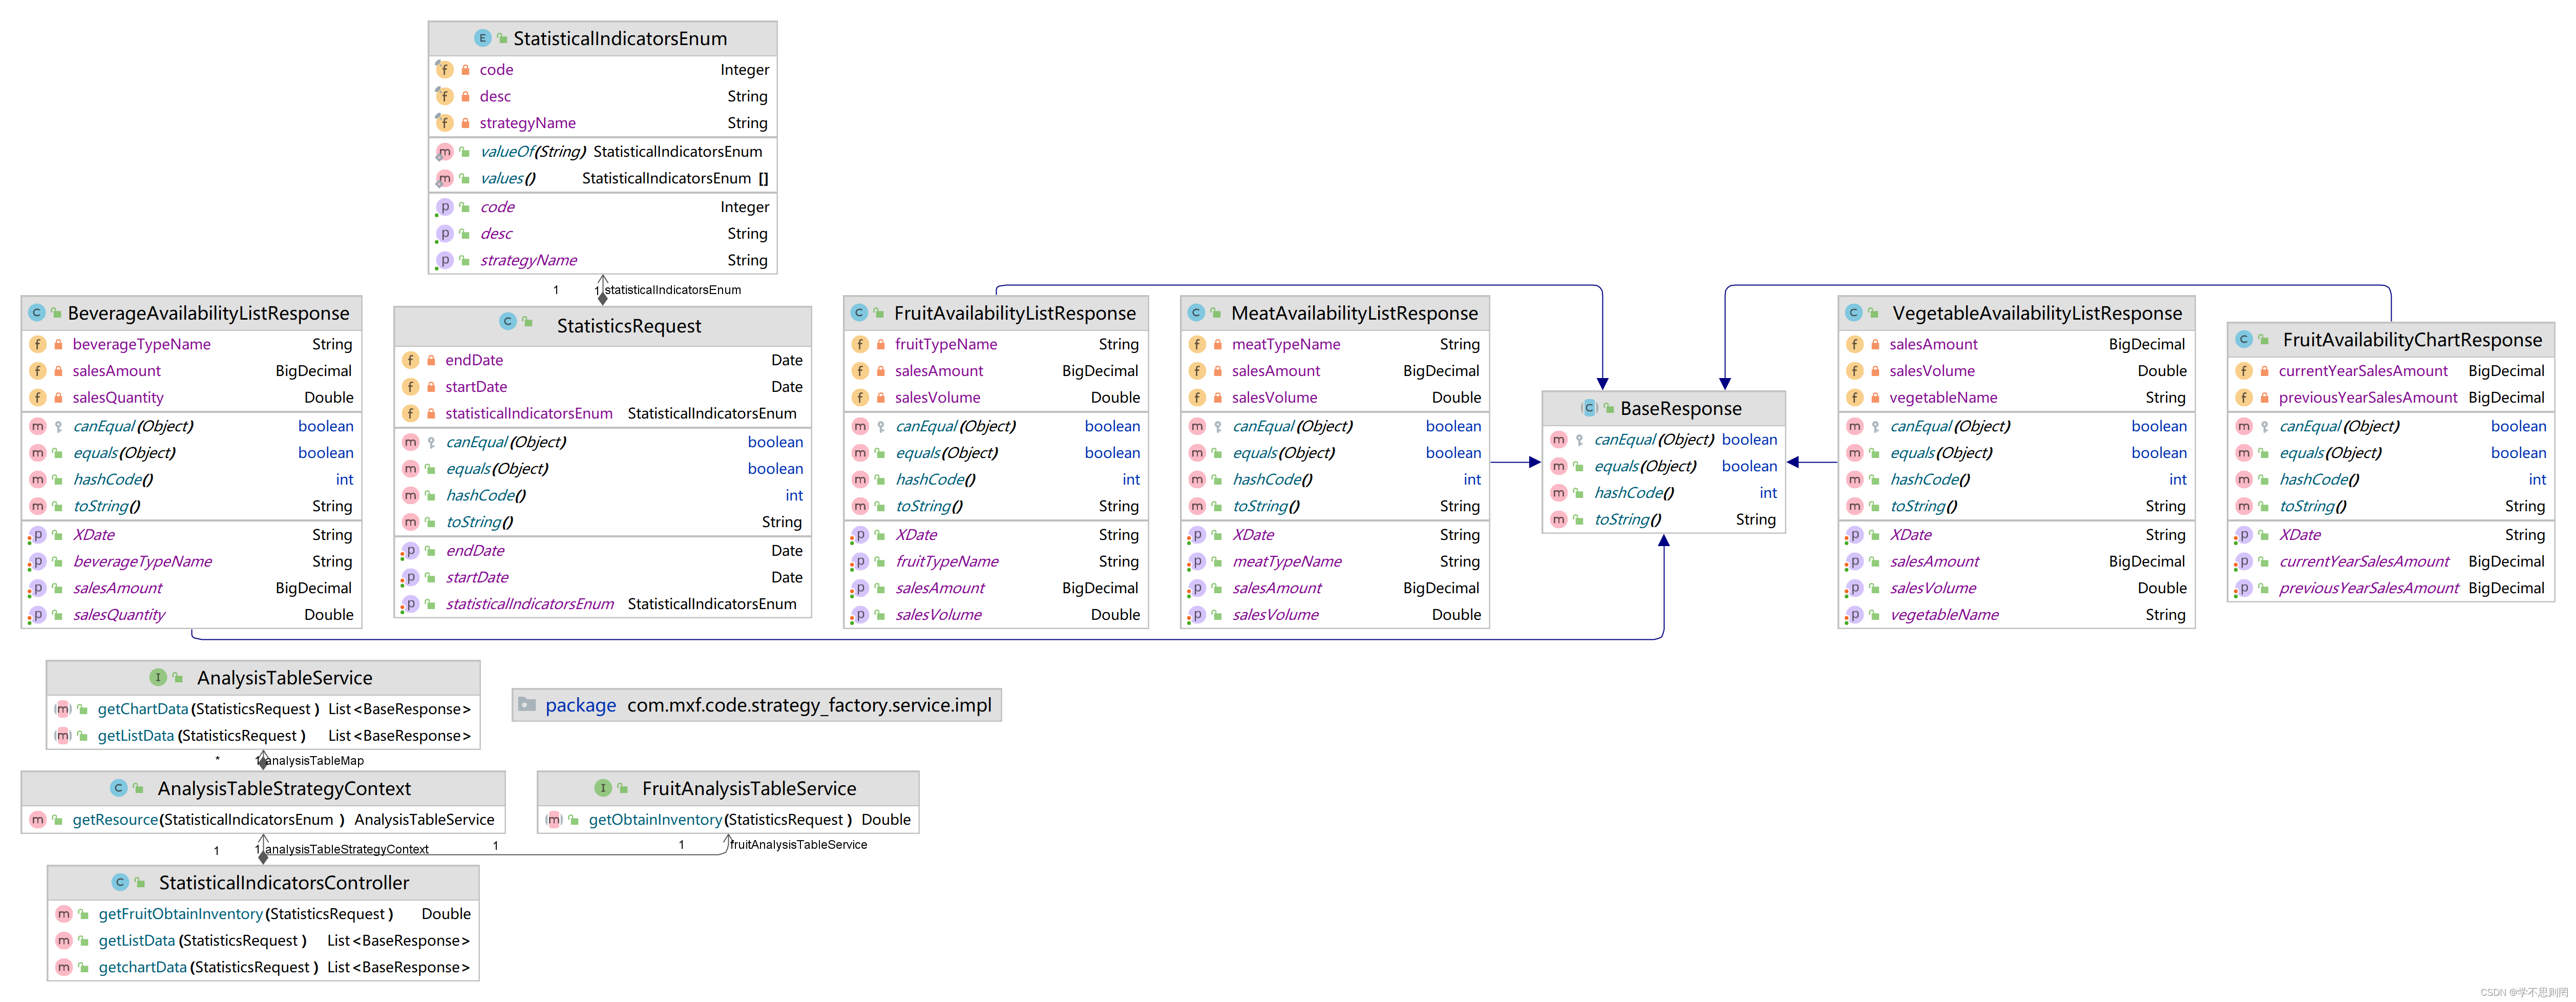Select the BaseResponse class header

tap(1664, 408)
